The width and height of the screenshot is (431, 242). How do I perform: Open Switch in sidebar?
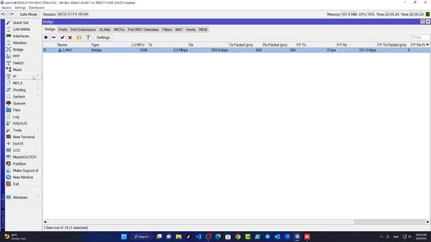click(18, 63)
